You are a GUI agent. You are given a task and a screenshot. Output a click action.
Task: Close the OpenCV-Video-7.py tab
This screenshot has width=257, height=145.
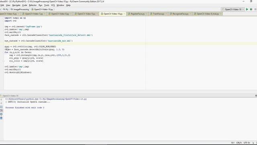click(x=45, y=14)
